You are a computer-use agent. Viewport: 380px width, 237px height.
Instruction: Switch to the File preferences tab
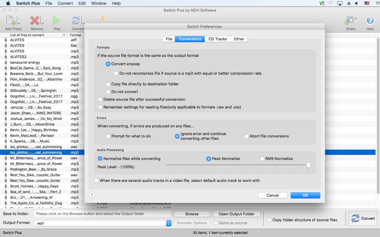click(169, 39)
